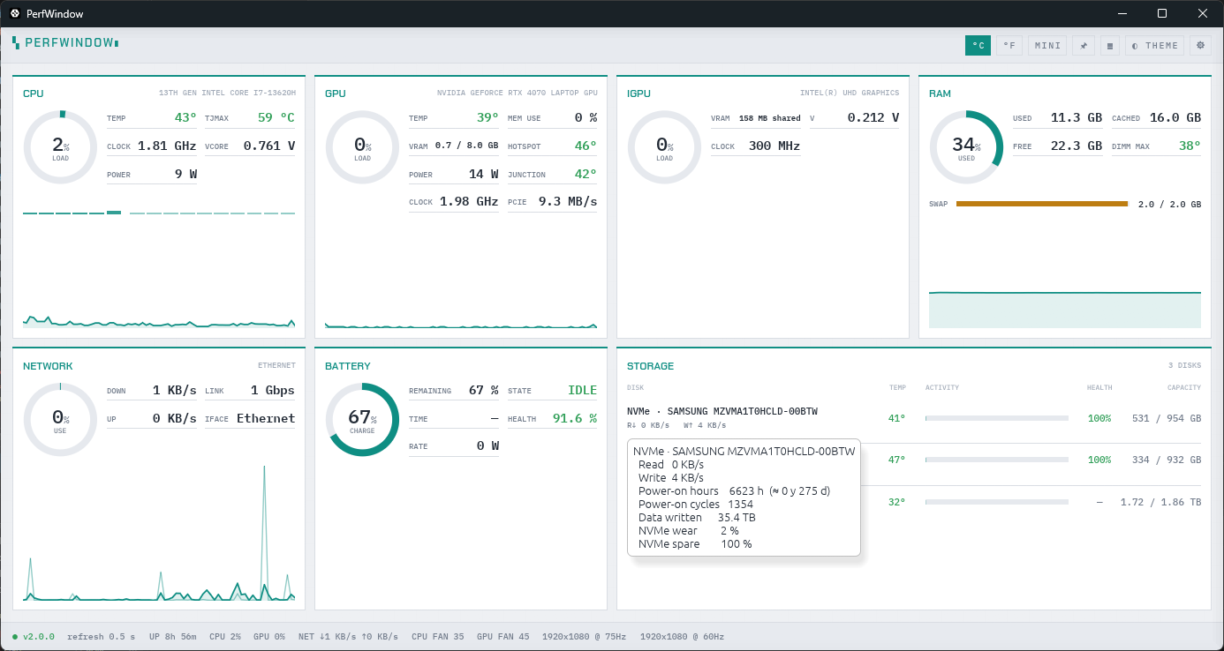Click the VCORE 0.761 V value
Viewport: 1224px width, 651px height.
(269, 146)
